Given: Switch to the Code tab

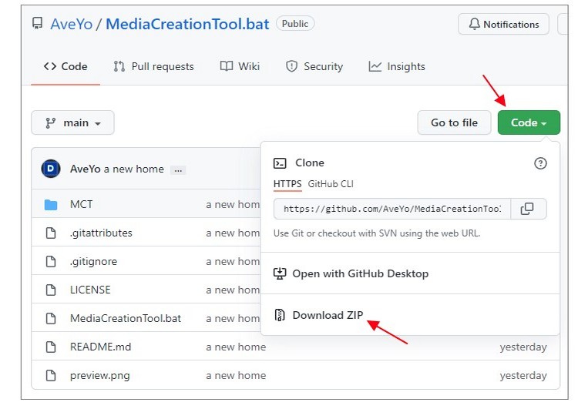Looking at the screenshot, I should [x=66, y=66].
